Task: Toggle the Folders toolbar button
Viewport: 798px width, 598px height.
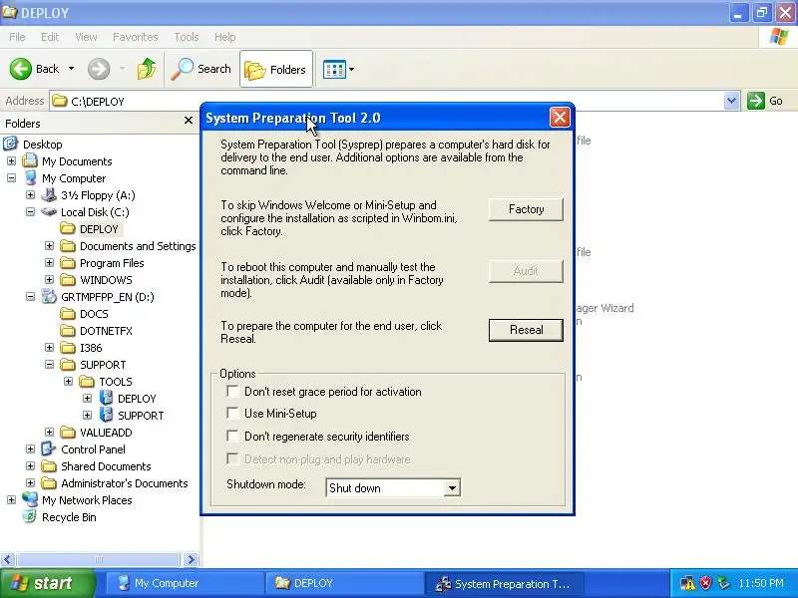Action: (x=276, y=69)
